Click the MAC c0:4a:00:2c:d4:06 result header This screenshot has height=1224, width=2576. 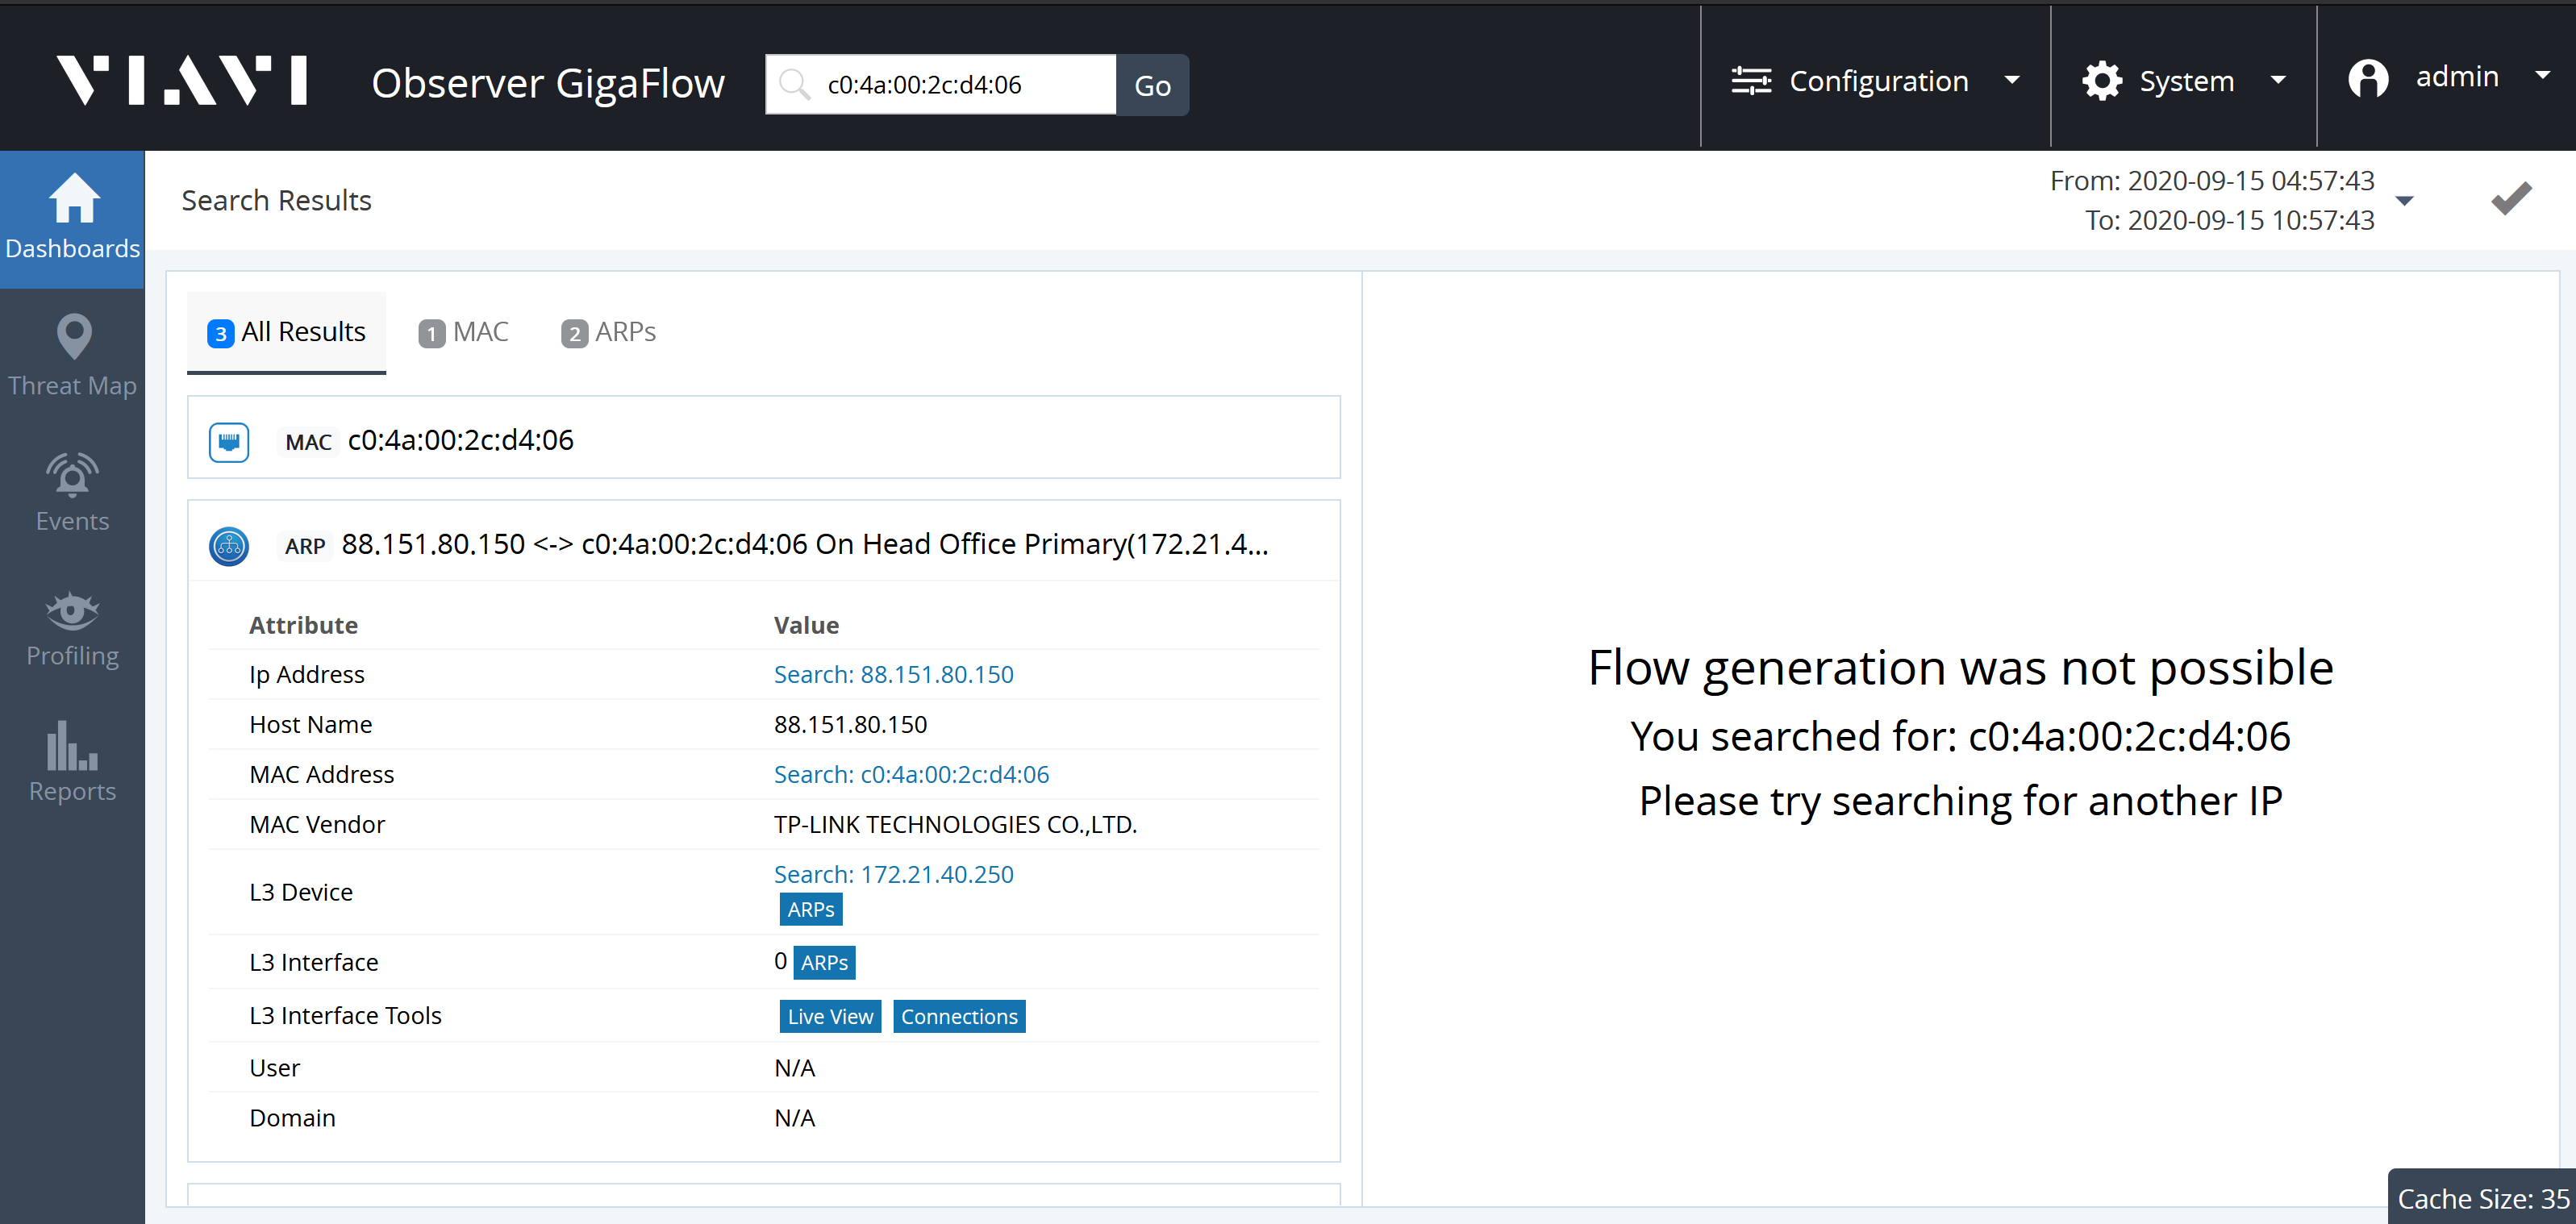[x=763, y=439]
